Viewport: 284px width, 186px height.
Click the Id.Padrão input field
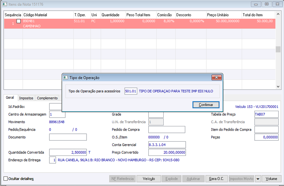click(56, 107)
